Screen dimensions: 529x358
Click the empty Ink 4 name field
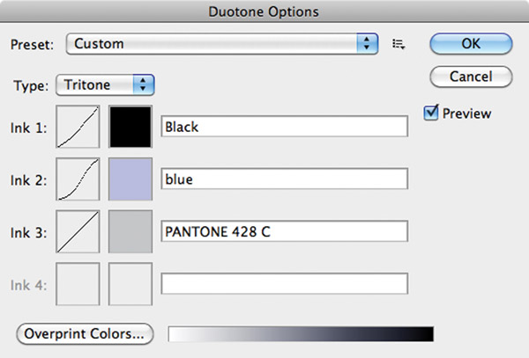coord(284,283)
